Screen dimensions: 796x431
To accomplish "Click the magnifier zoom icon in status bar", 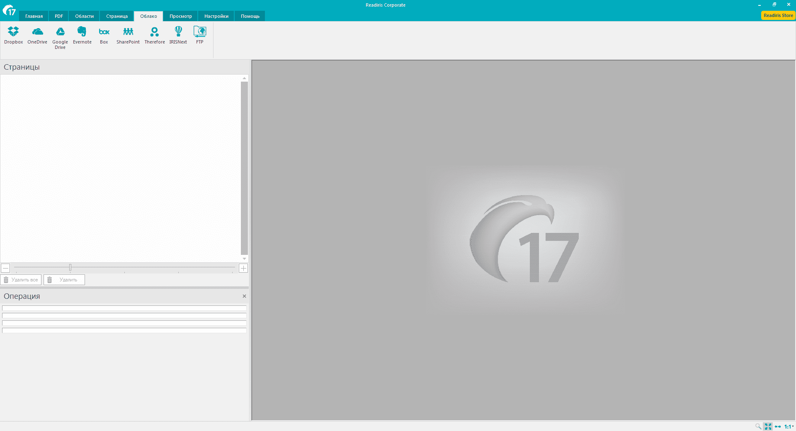I will [758, 426].
